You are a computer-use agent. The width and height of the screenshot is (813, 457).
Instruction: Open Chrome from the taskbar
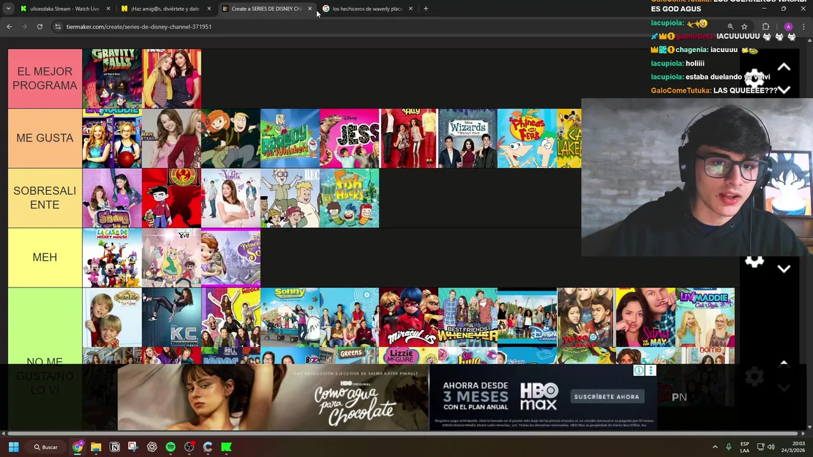pos(77,447)
